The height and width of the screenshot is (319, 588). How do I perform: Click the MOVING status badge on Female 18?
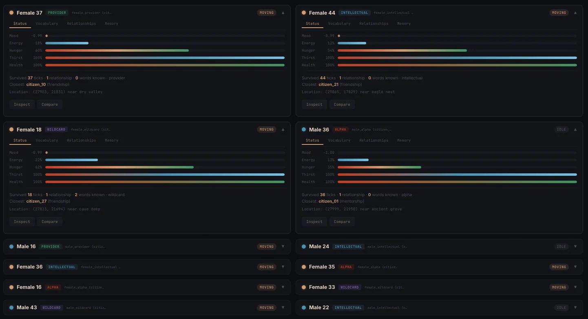[267, 130]
